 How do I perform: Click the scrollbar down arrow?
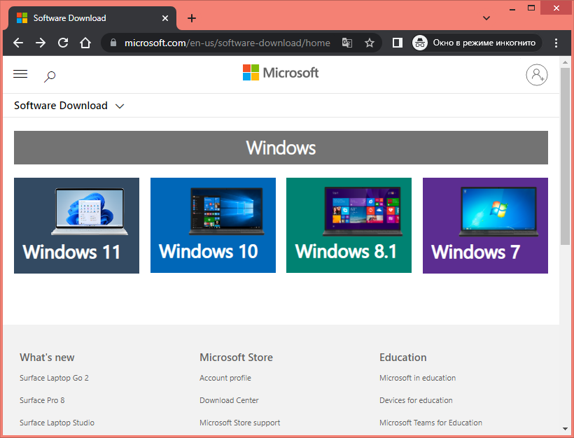coord(565,428)
